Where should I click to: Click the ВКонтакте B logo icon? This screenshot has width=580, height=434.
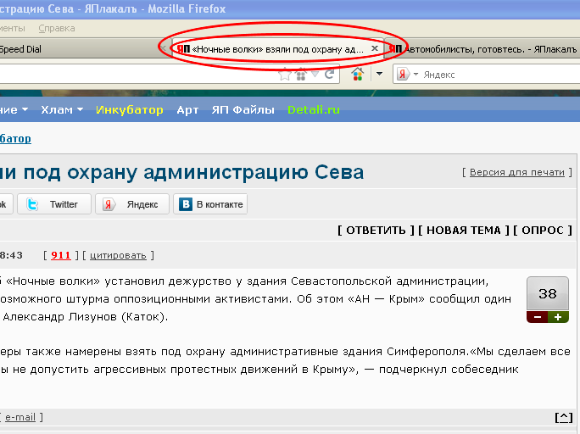click(x=186, y=204)
